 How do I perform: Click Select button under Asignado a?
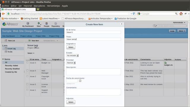click(x=71, y=47)
